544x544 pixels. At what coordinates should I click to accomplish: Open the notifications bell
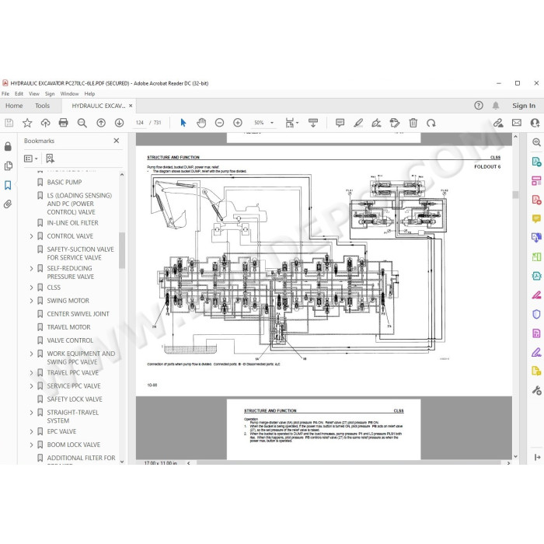click(x=496, y=106)
